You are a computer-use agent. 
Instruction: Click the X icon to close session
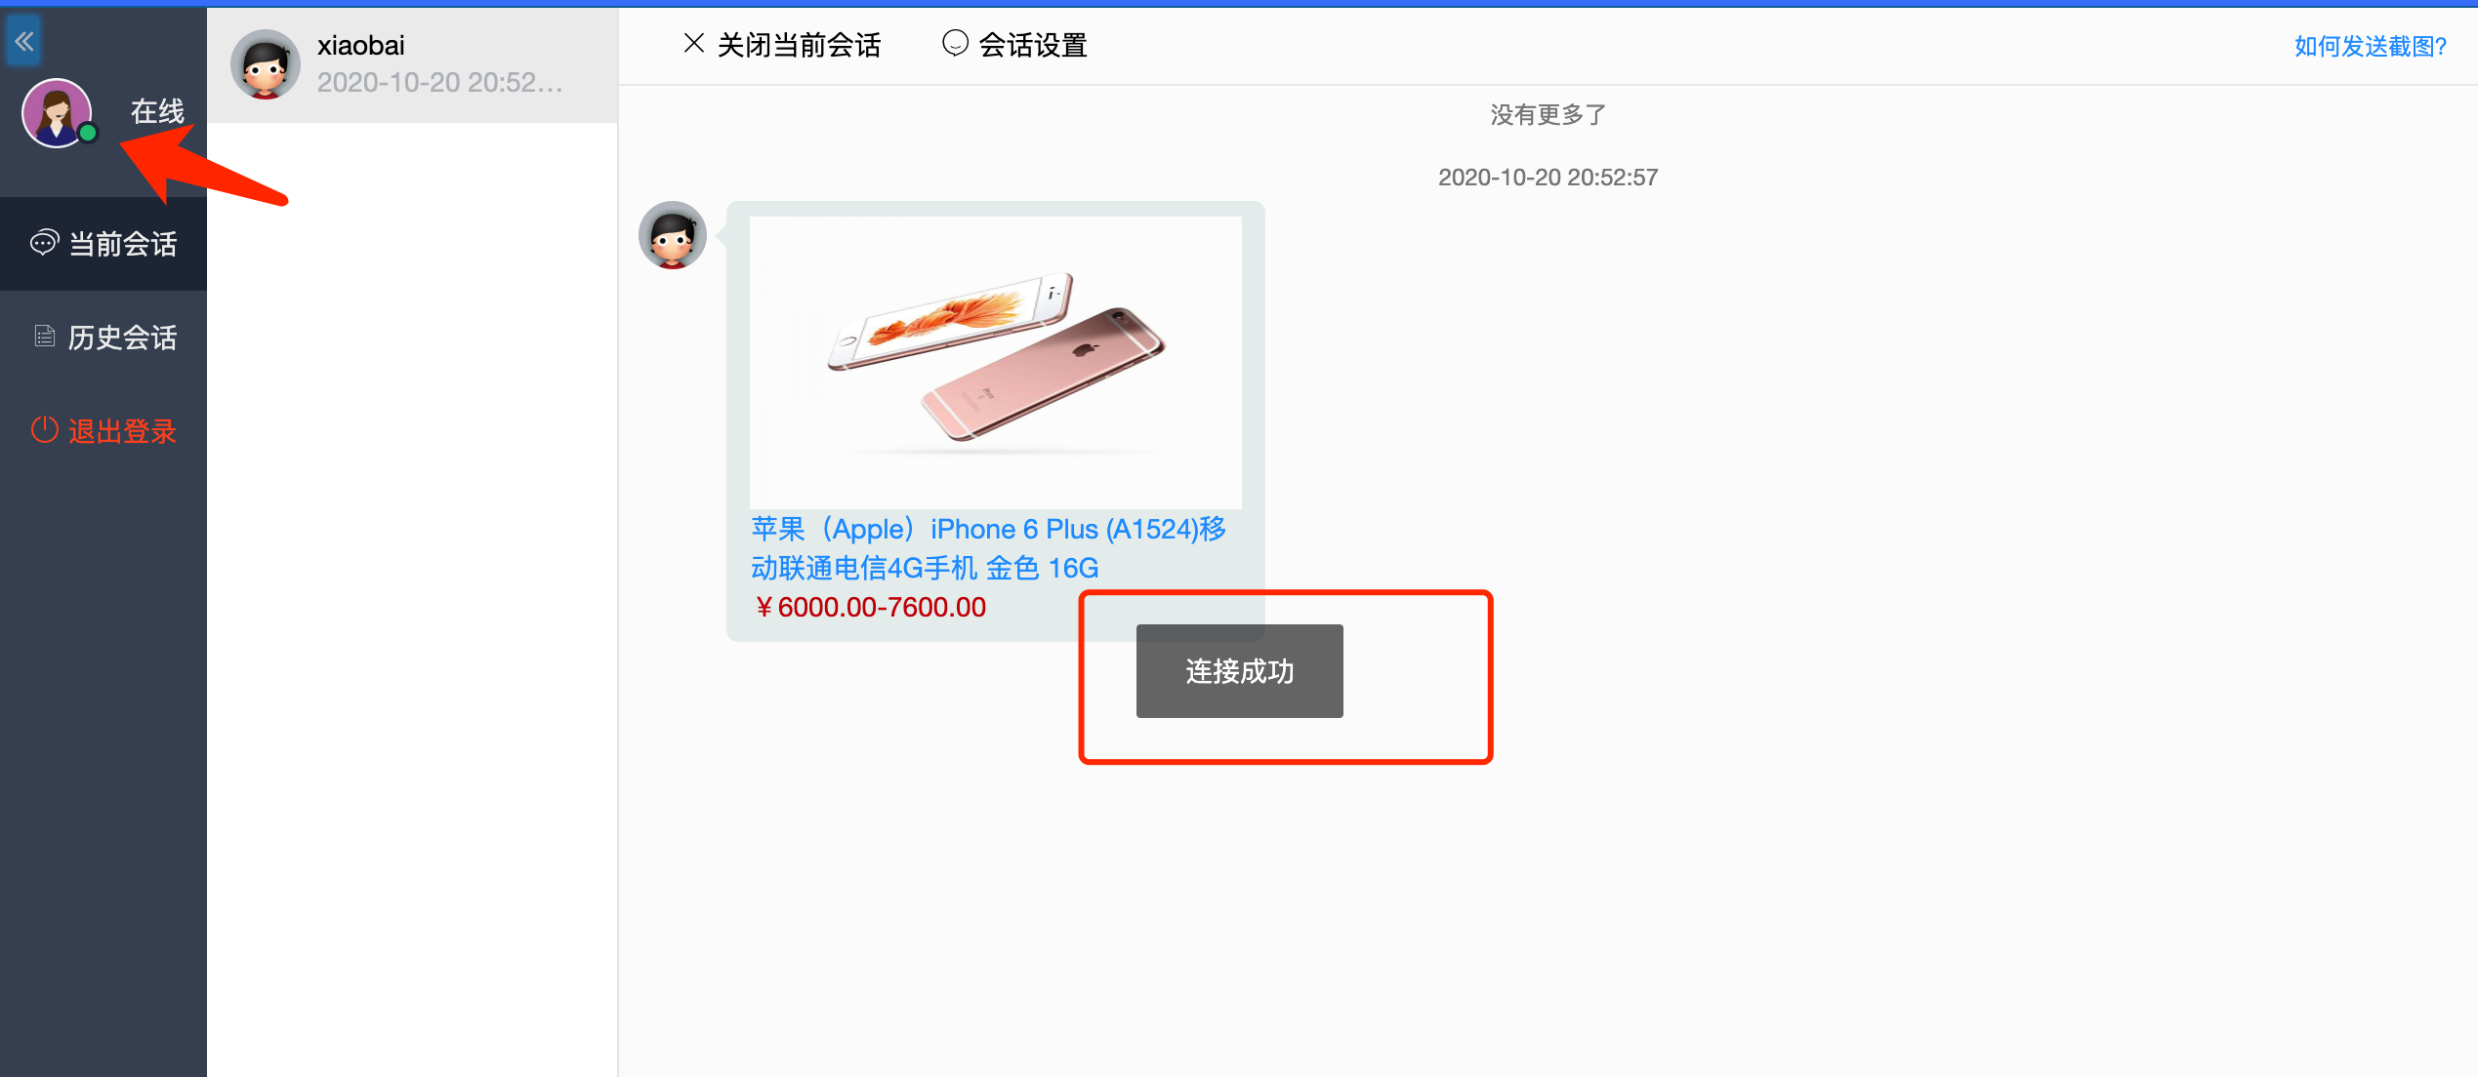(694, 43)
